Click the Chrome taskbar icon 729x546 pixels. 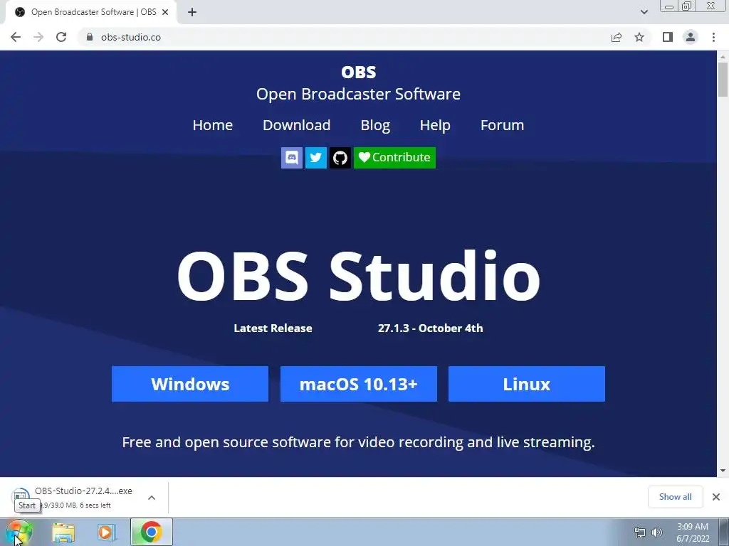click(152, 532)
